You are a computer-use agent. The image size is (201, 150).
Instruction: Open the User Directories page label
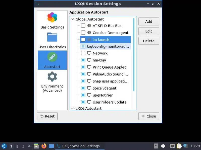point(52,47)
